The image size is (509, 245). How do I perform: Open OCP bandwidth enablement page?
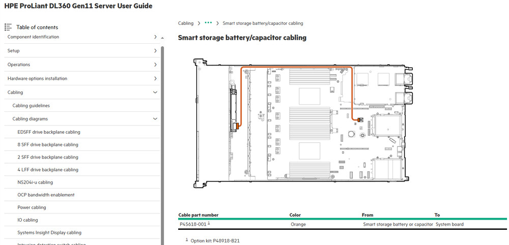pos(46,195)
